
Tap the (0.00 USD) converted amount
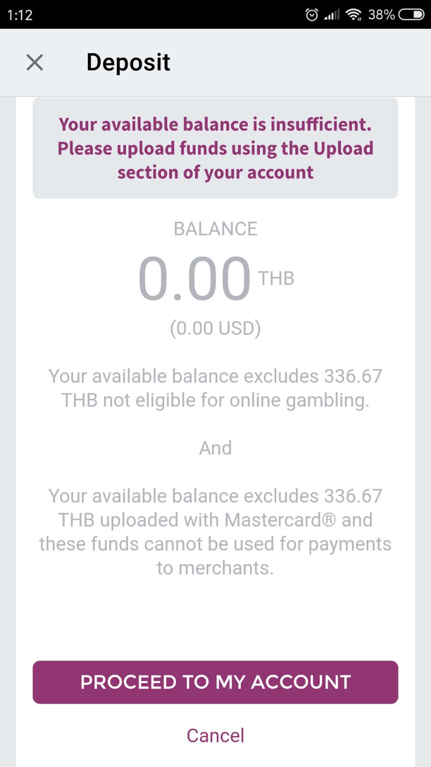[x=215, y=329]
